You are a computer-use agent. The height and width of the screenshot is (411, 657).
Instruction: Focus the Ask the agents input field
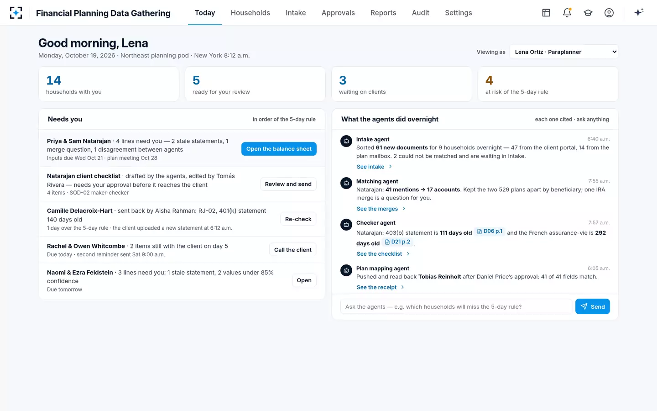[x=456, y=306]
